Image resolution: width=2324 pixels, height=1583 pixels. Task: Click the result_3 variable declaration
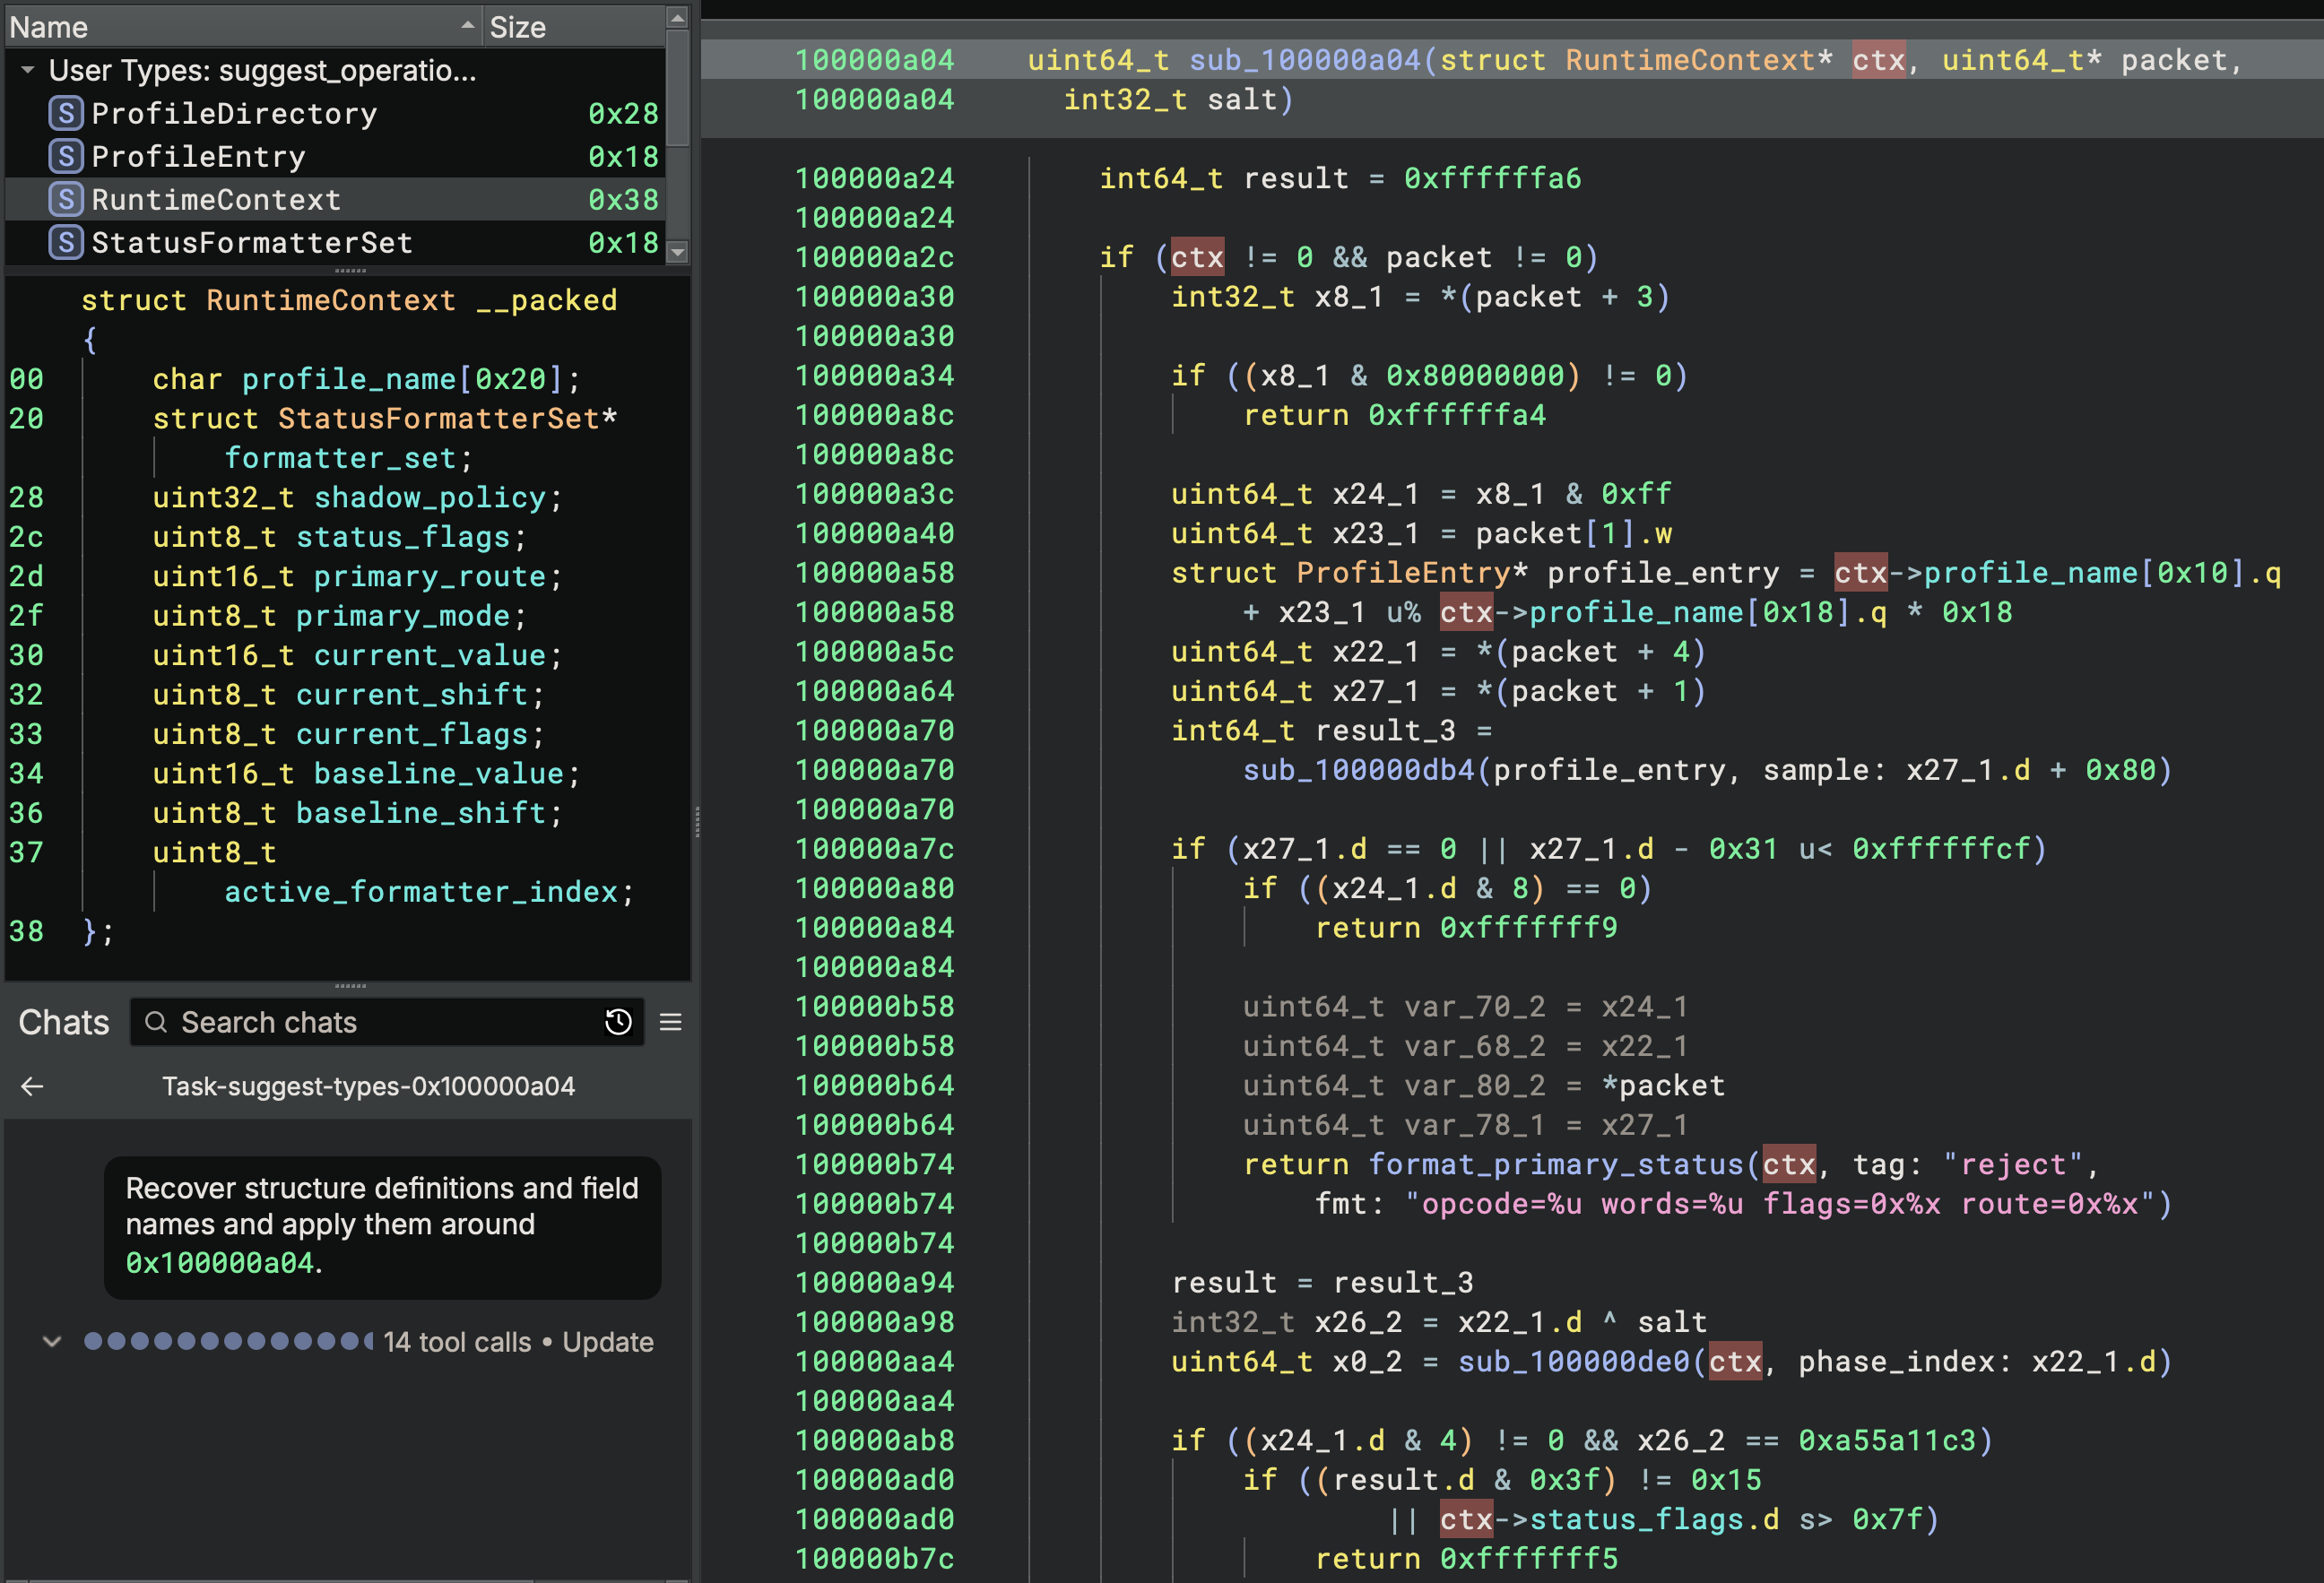pos(1385,731)
